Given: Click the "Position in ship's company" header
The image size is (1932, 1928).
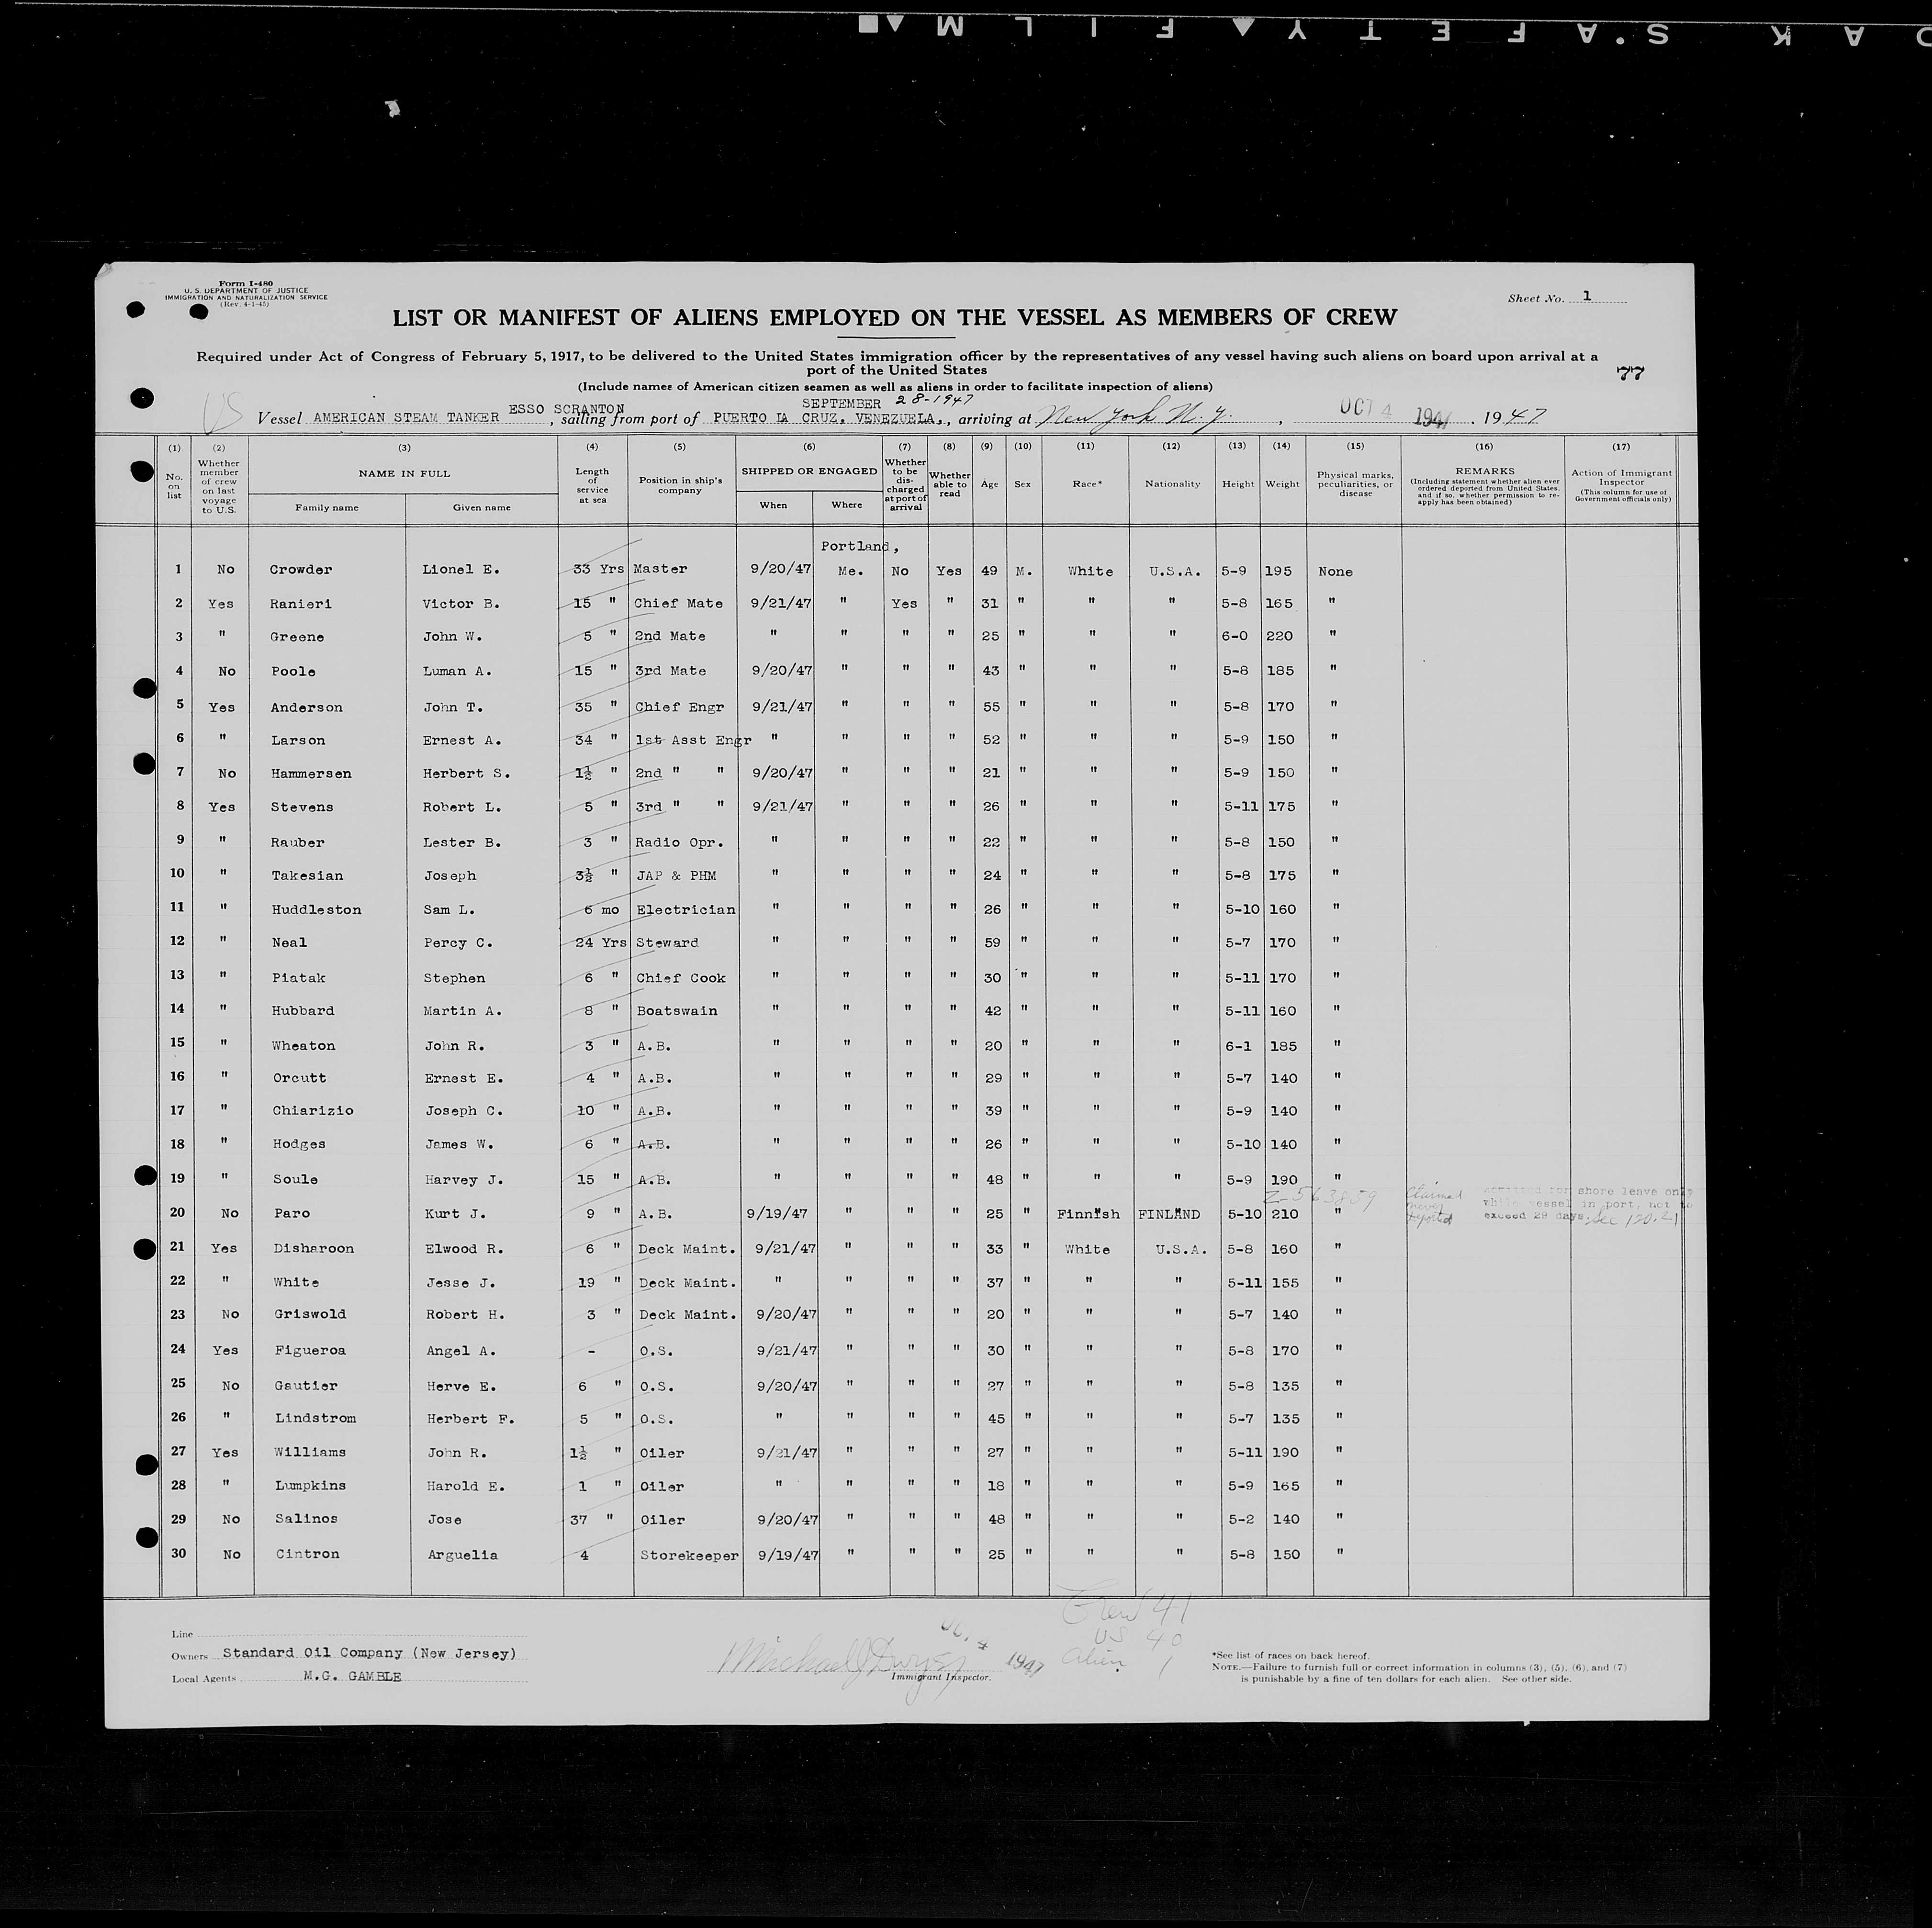Looking at the screenshot, I should click(x=680, y=485).
